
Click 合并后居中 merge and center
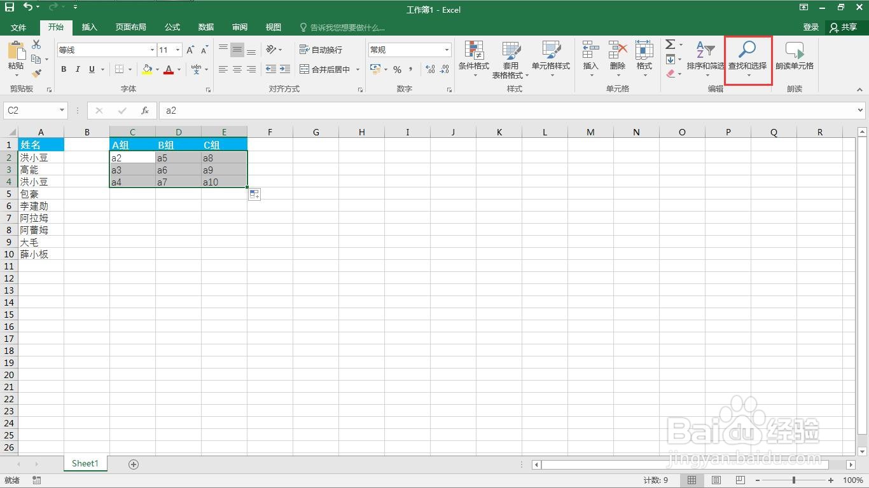tap(324, 69)
